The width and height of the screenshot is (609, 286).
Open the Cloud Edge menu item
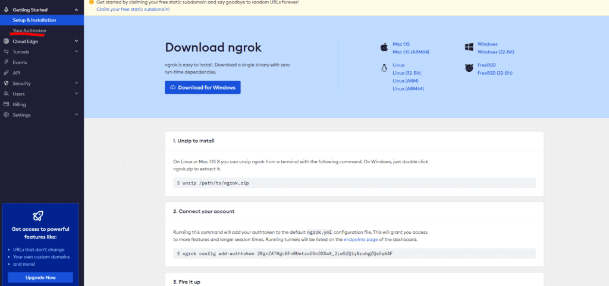25,42
